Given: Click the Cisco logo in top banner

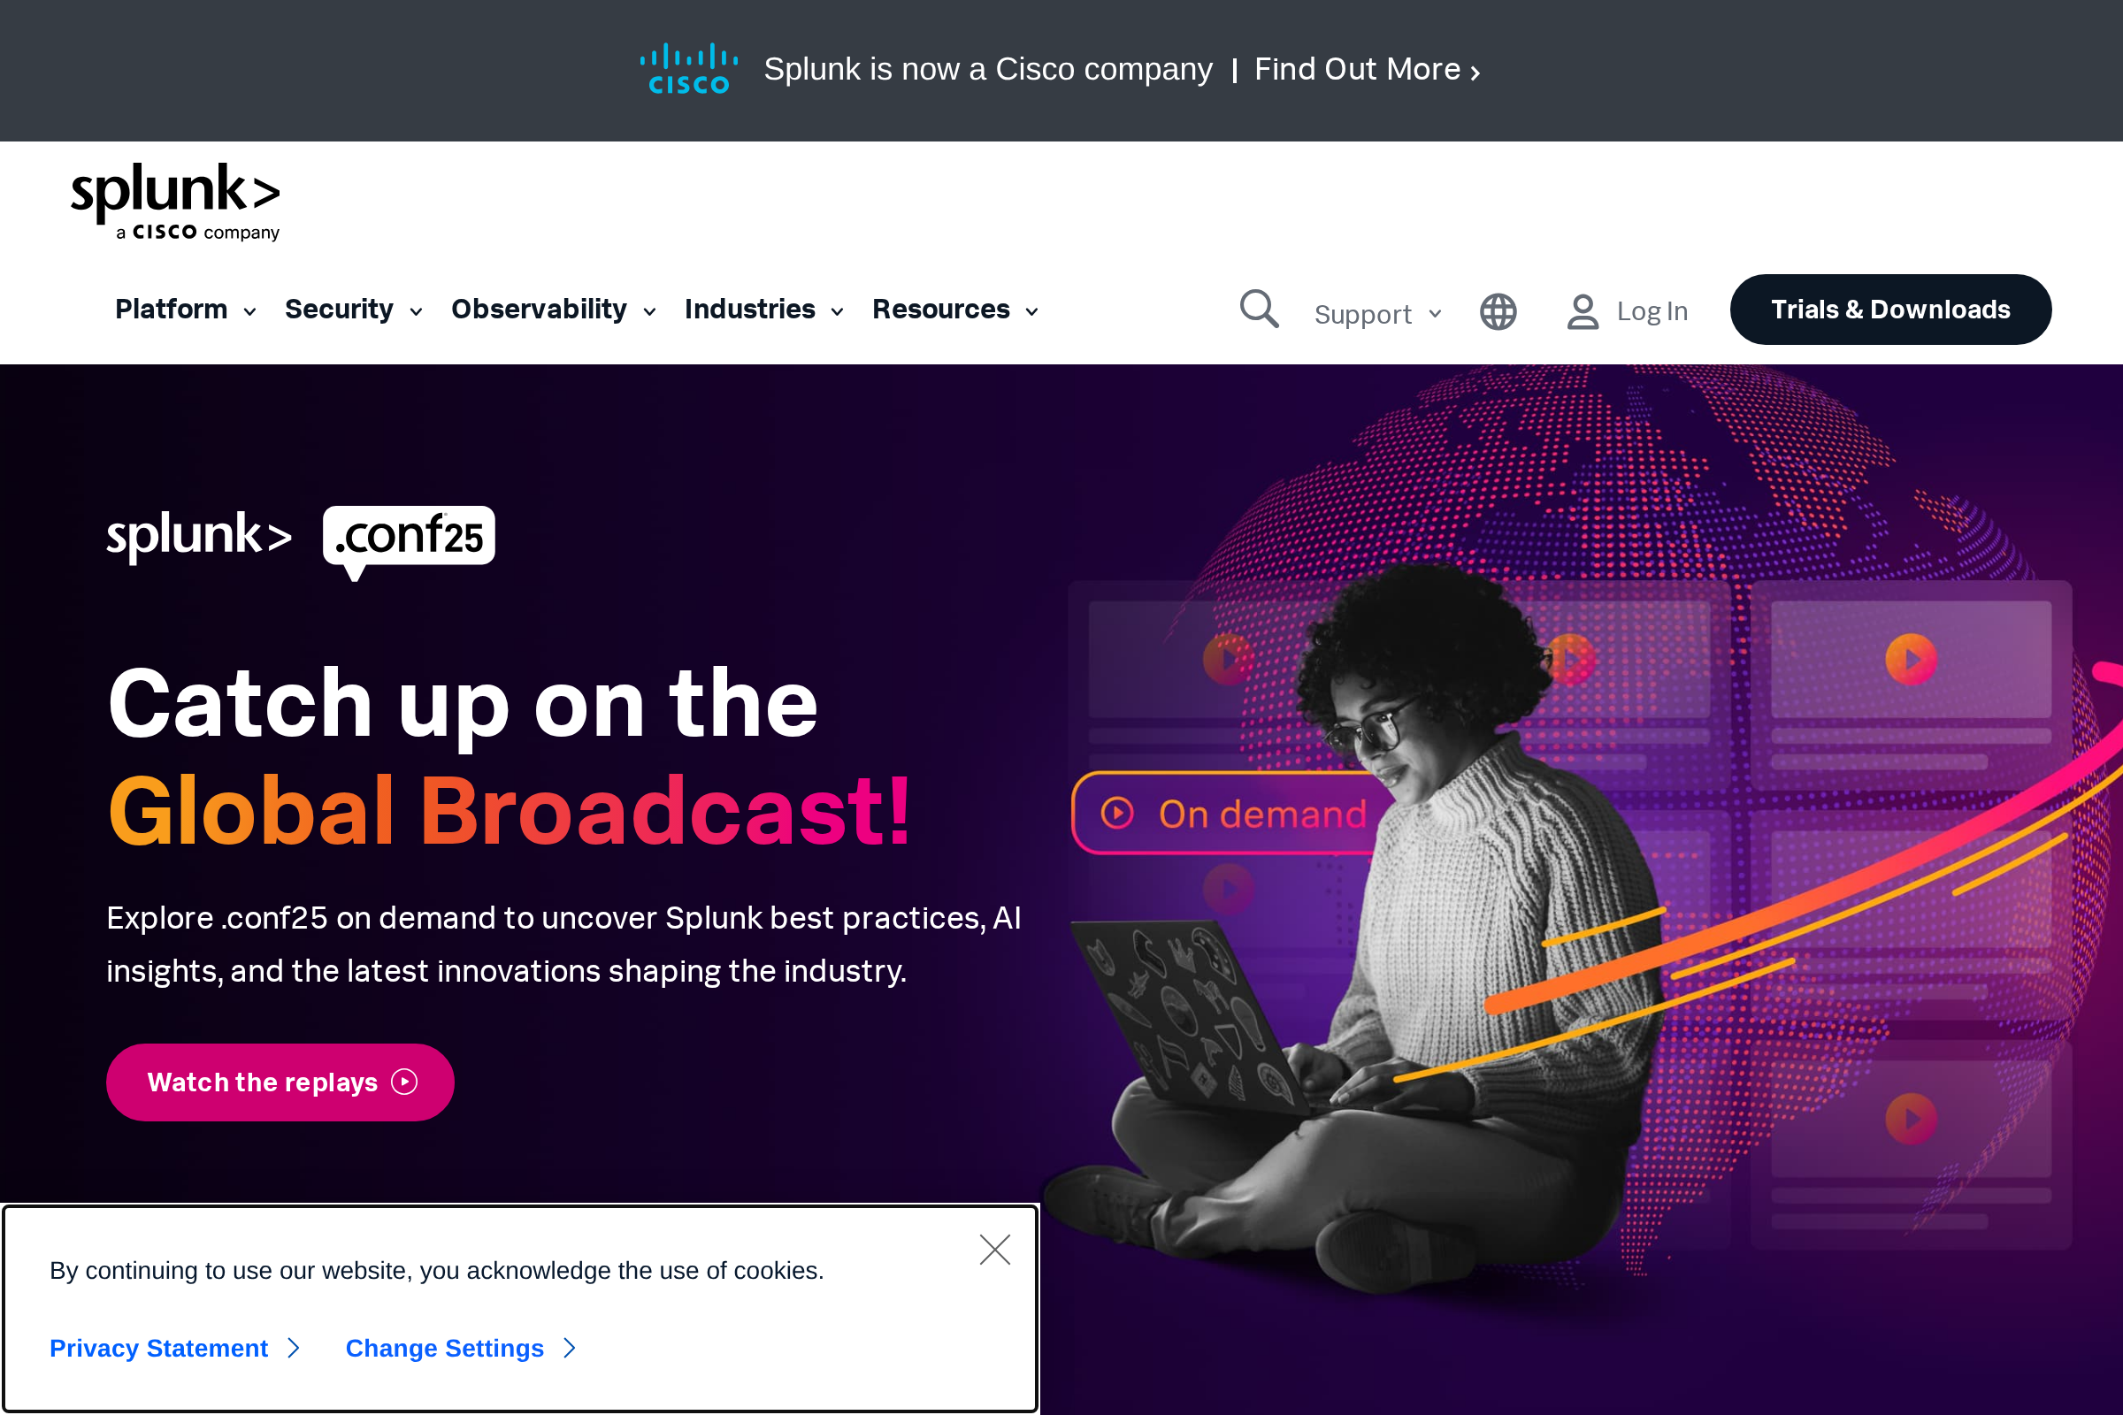Looking at the screenshot, I should (689, 69).
